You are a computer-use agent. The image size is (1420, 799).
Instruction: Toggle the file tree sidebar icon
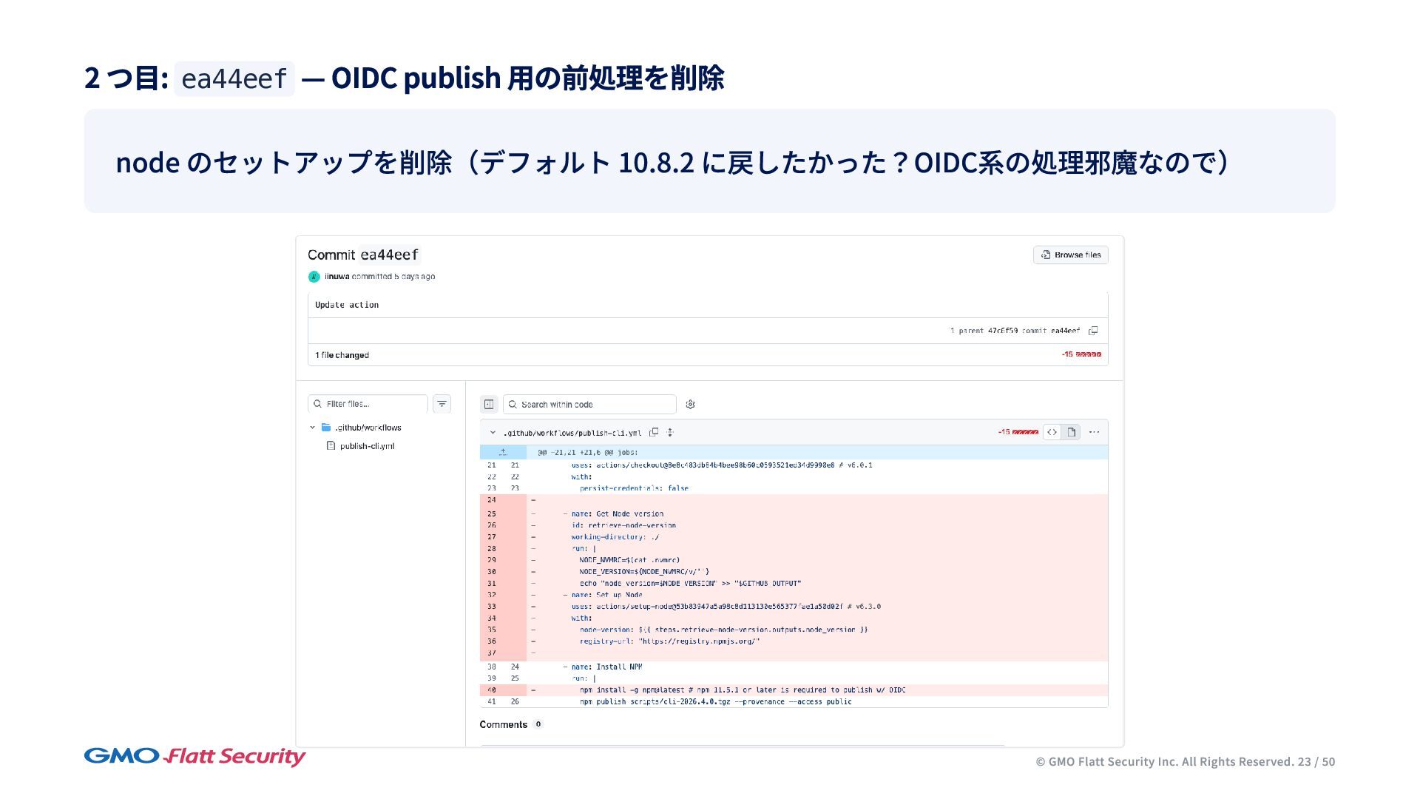click(x=489, y=404)
